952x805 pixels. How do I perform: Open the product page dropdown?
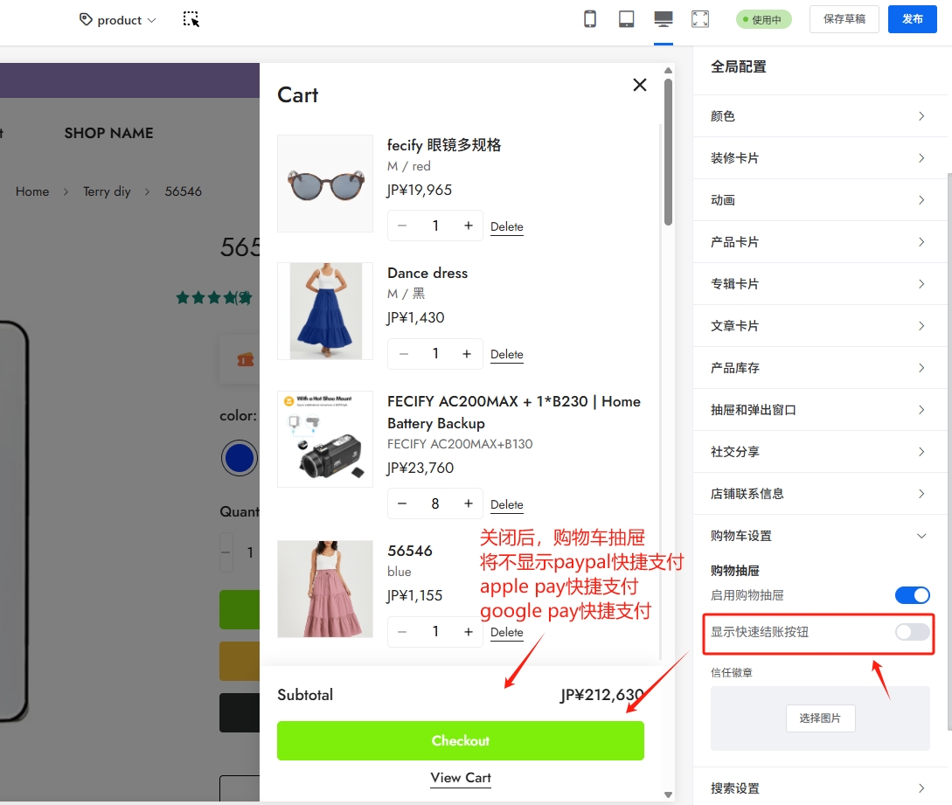[x=118, y=20]
